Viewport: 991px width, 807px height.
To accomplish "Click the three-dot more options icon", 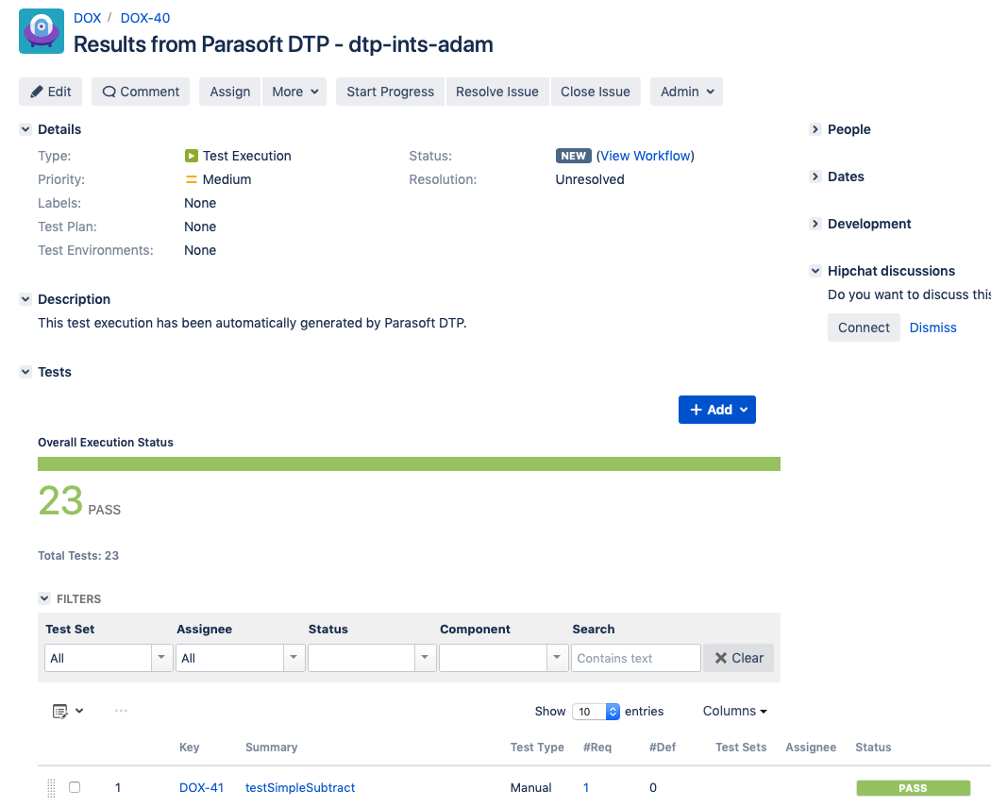I will (121, 711).
